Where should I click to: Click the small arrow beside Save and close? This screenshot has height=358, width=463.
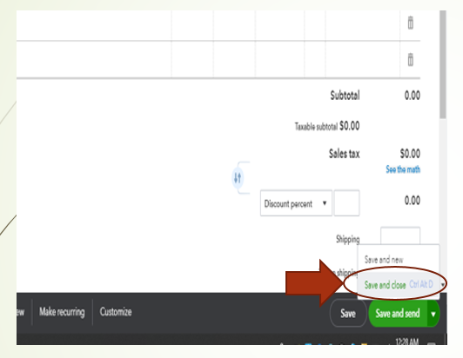click(443, 285)
